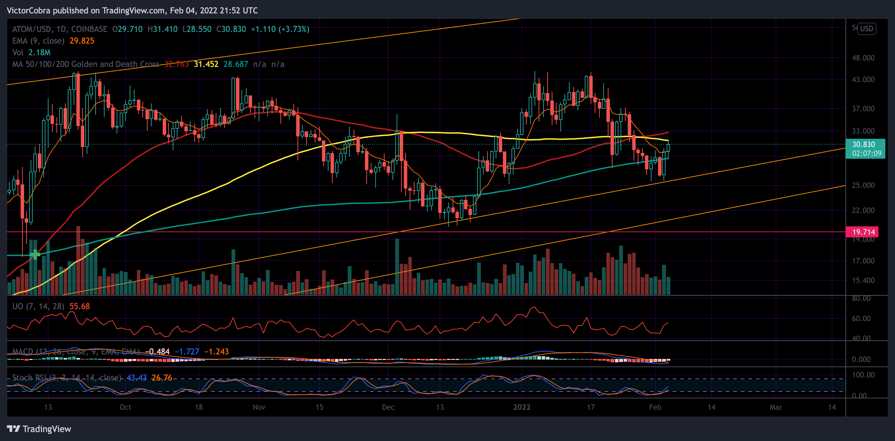Click the 25.000 price axis label
Image resolution: width=895 pixels, height=441 pixels.
click(863, 185)
